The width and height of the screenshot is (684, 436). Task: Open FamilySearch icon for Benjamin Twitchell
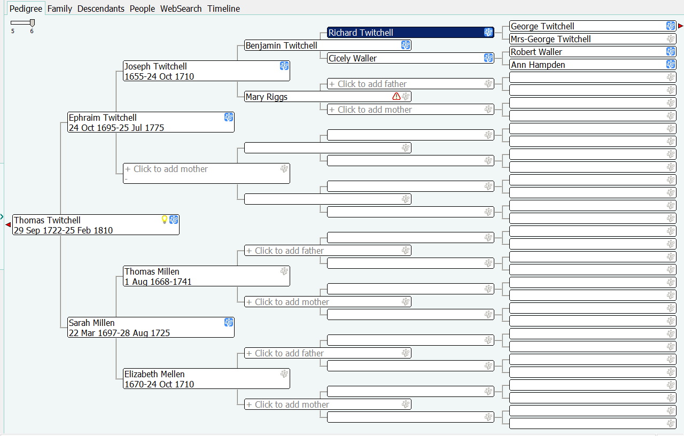click(406, 45)
